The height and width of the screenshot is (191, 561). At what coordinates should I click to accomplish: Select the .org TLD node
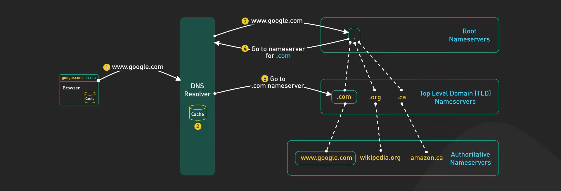tap(375, 97)
